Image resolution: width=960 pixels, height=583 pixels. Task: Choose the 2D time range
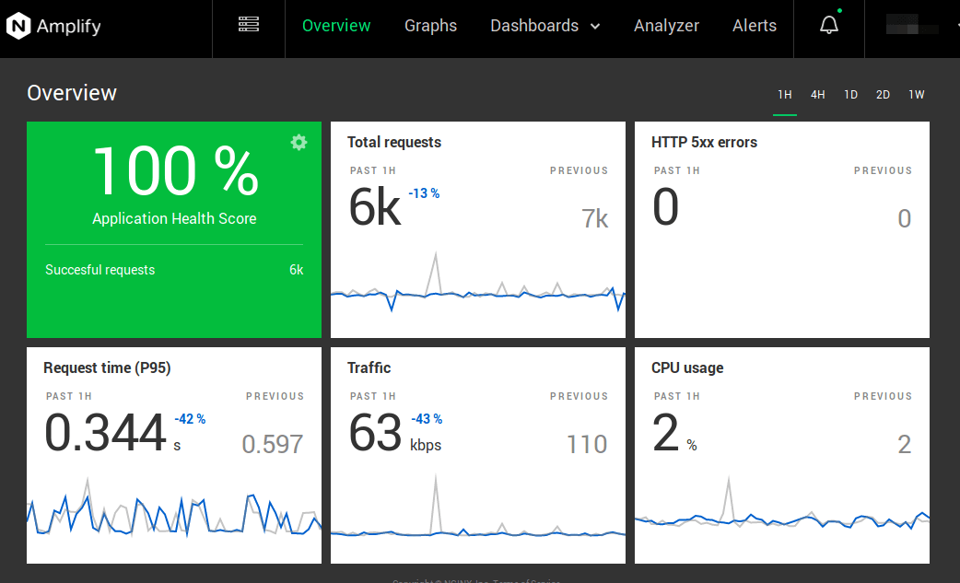click(x=883, y=95)
